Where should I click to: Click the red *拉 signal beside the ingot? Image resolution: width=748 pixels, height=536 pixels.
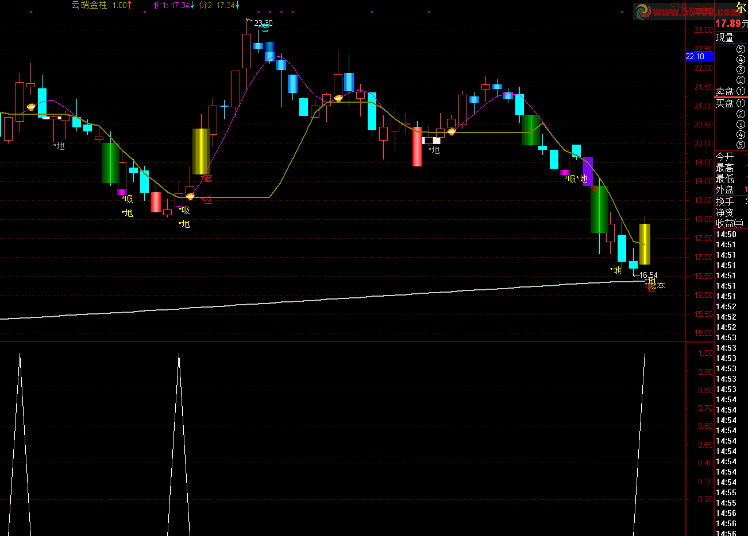click(207, 200)
